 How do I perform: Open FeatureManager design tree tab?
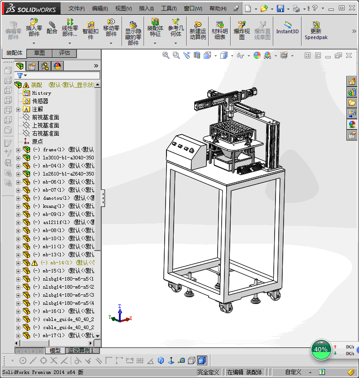pos(20,66)
